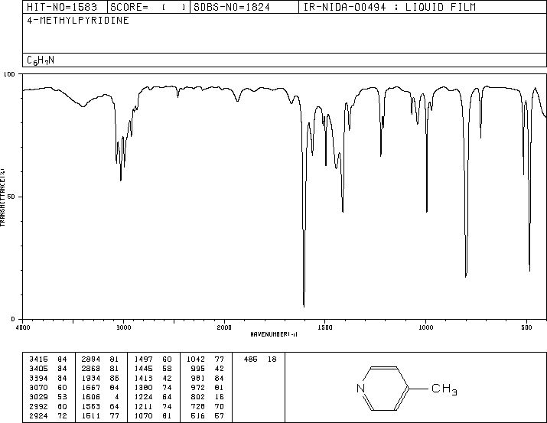Click the lone transmittance value 18

[272, 360]
